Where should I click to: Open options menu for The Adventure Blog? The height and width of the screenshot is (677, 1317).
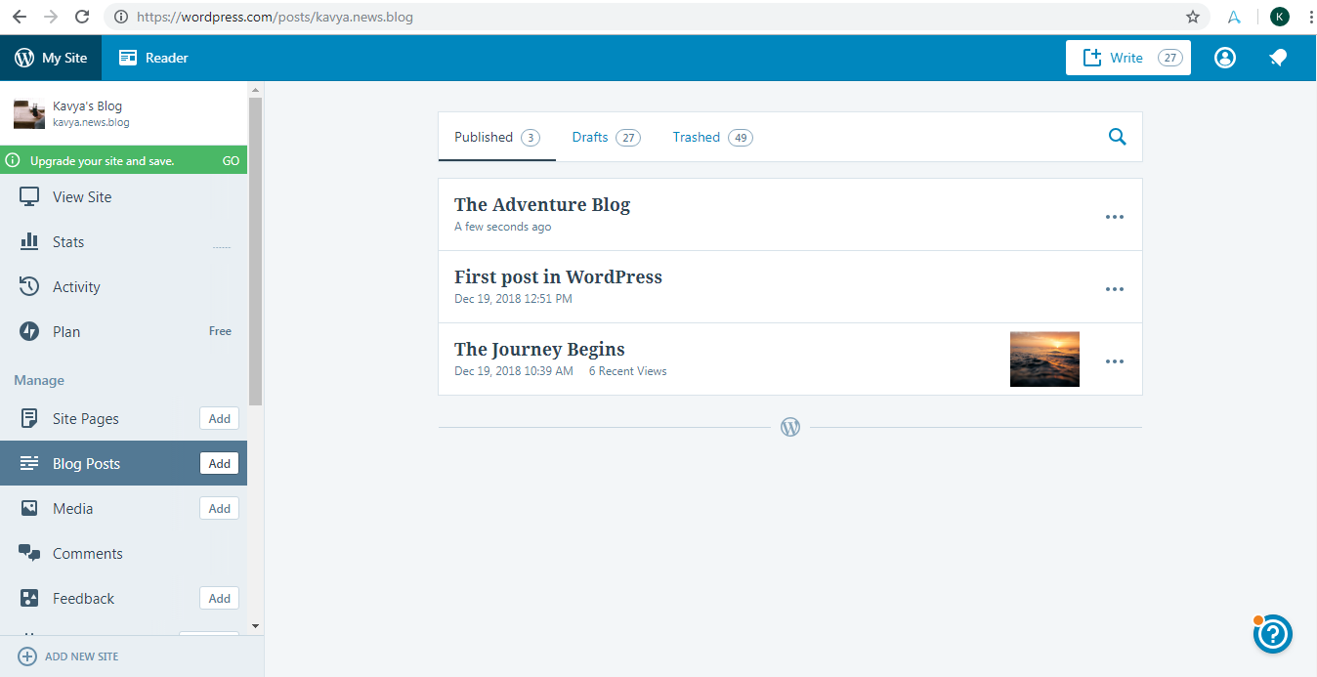click(1115, 217)
